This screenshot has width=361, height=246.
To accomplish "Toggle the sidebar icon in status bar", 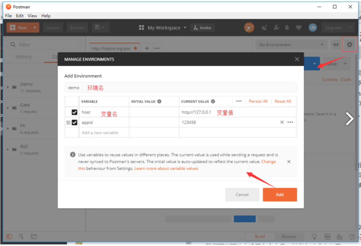I will 9,236.
